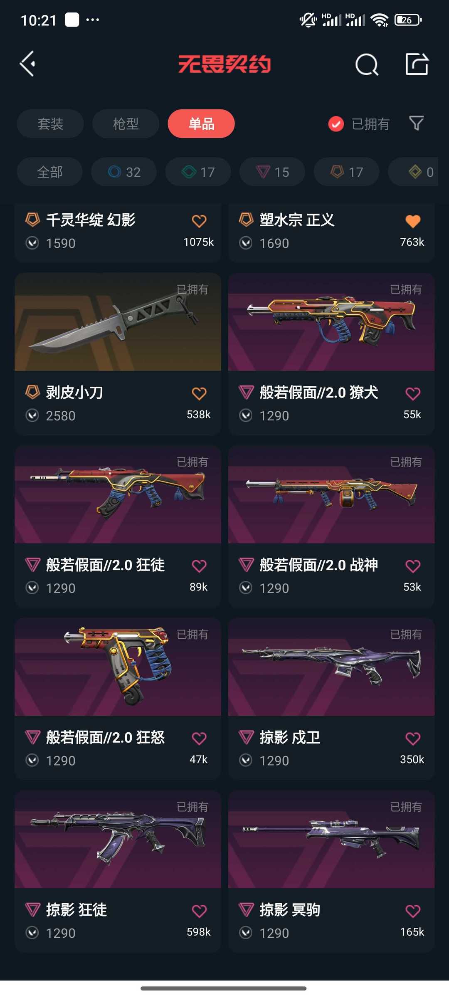The image size is (449, 998).
Task: Filter by pink triangle tier 15
Action: tap(272, 172)
